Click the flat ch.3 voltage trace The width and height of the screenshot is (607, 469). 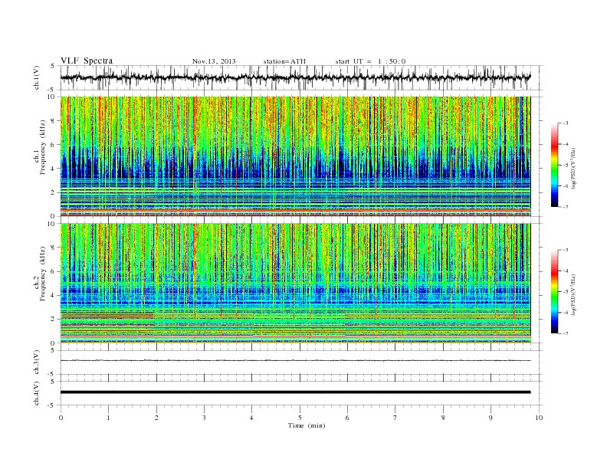click(x=295, y=360)
